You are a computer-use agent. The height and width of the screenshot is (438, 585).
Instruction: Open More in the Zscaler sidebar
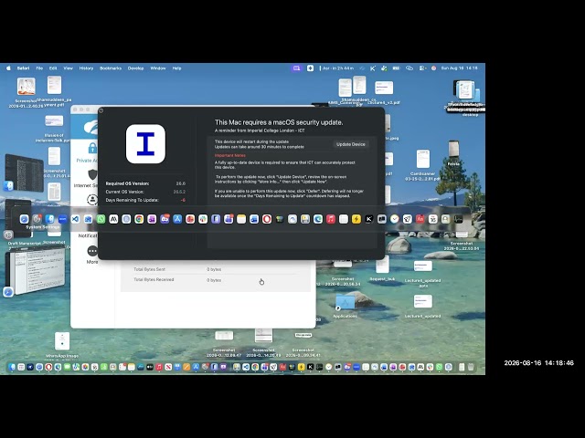[x=92, y=255]
